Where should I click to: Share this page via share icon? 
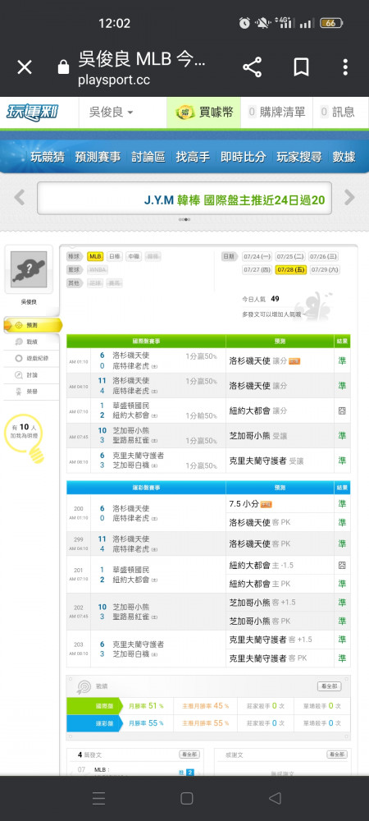click(x=252, y=67)
